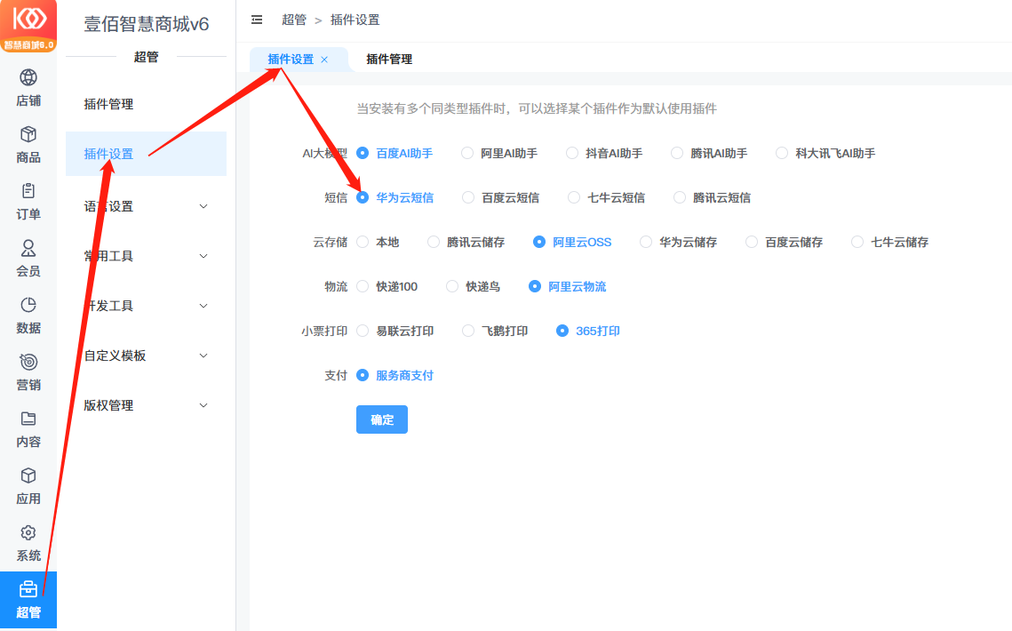Click the 壹佰 logo in top-left
This screenshot has width=1012, height=631.
(x=28, y=26)
